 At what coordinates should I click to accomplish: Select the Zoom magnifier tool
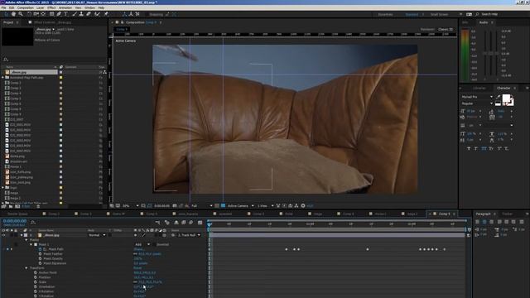[21, 14]
